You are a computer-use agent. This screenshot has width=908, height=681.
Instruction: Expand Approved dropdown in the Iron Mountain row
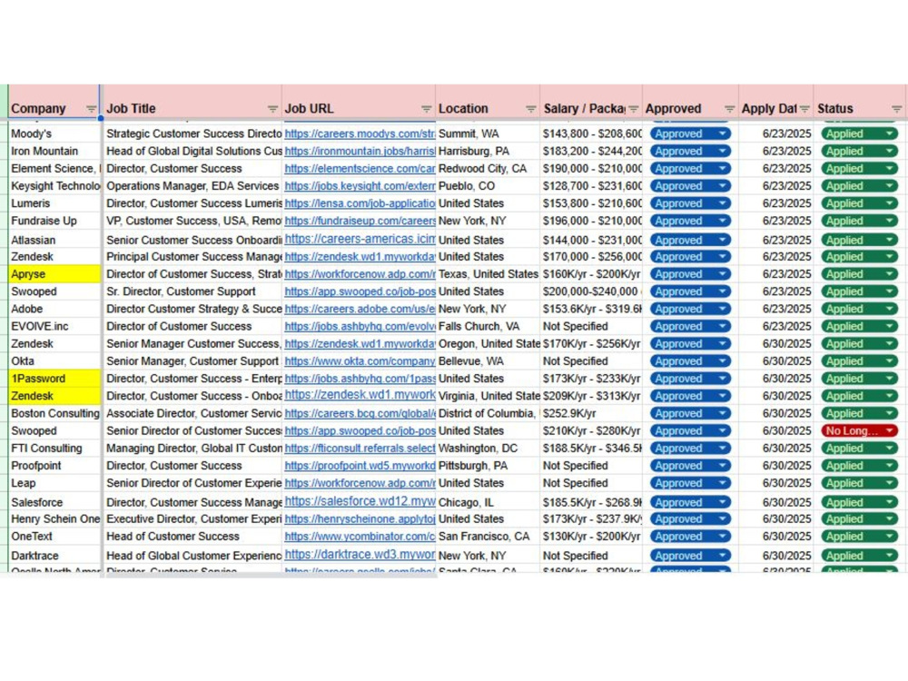(x=722, y=151)
